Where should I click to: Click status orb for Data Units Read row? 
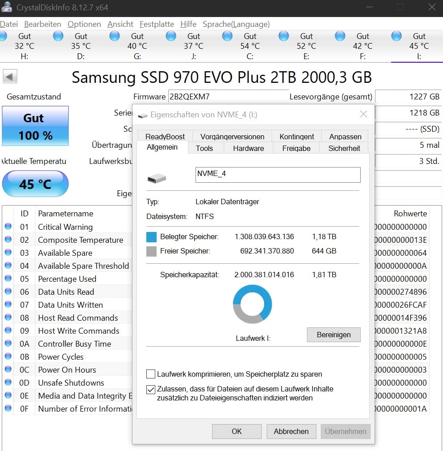pyautogui.click(x=8, y=292)
